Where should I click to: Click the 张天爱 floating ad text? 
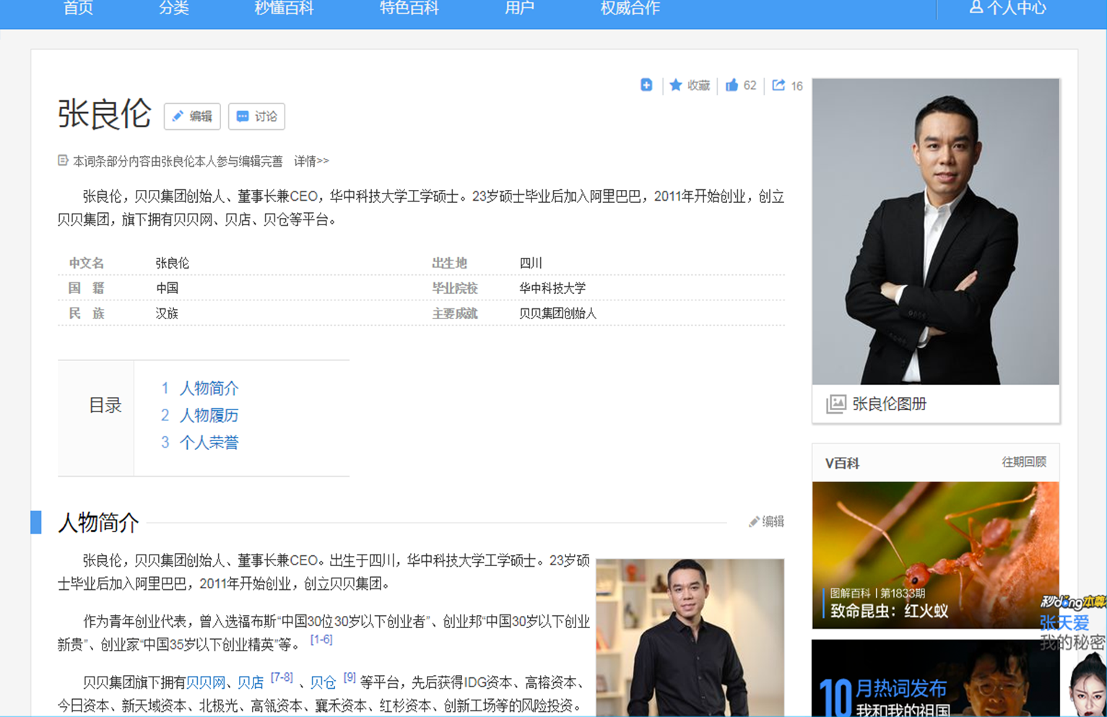pyautogui.click(x=1064, y=622)
